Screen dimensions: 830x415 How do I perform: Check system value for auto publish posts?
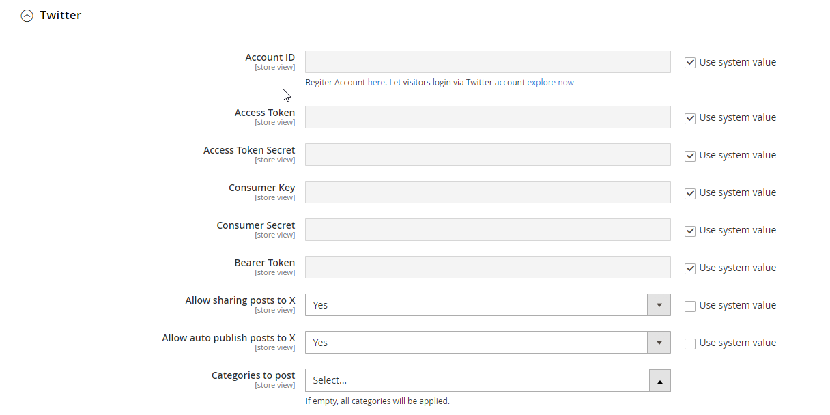[690, 343]
